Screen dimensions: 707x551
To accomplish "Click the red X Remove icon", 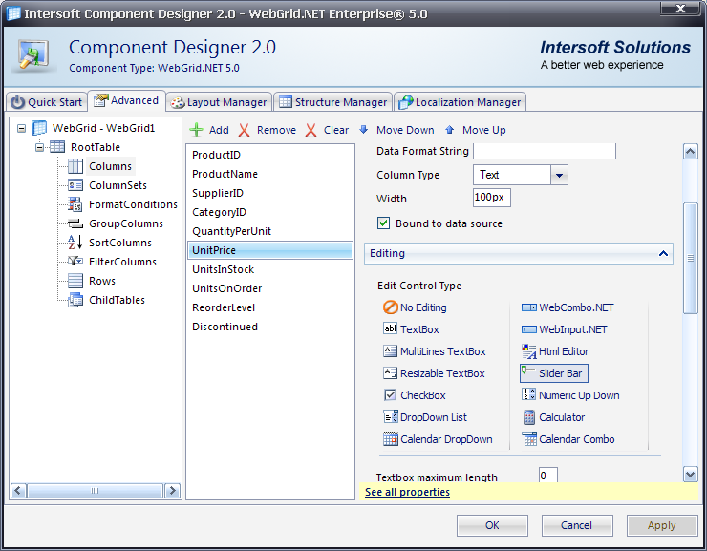I will pyautogui.click(x=244, y=130).
